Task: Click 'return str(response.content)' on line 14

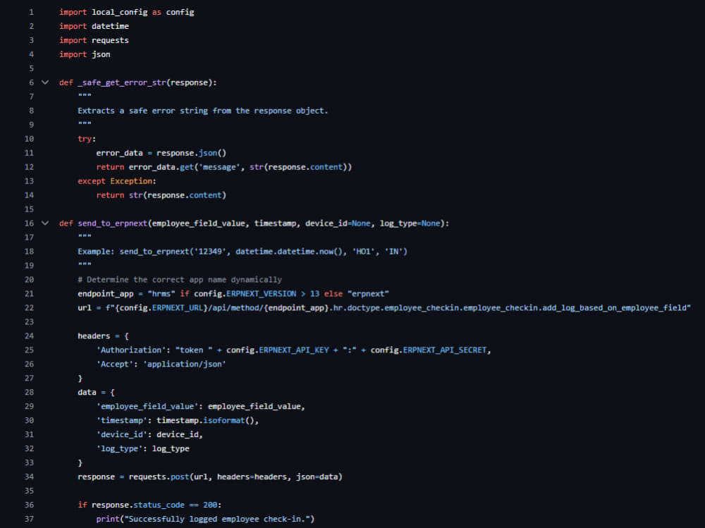Action: [161, 195]
